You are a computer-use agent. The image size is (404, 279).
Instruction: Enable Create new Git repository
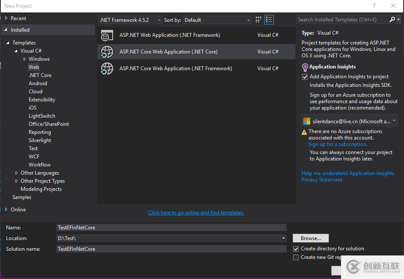tap(296, 257)
